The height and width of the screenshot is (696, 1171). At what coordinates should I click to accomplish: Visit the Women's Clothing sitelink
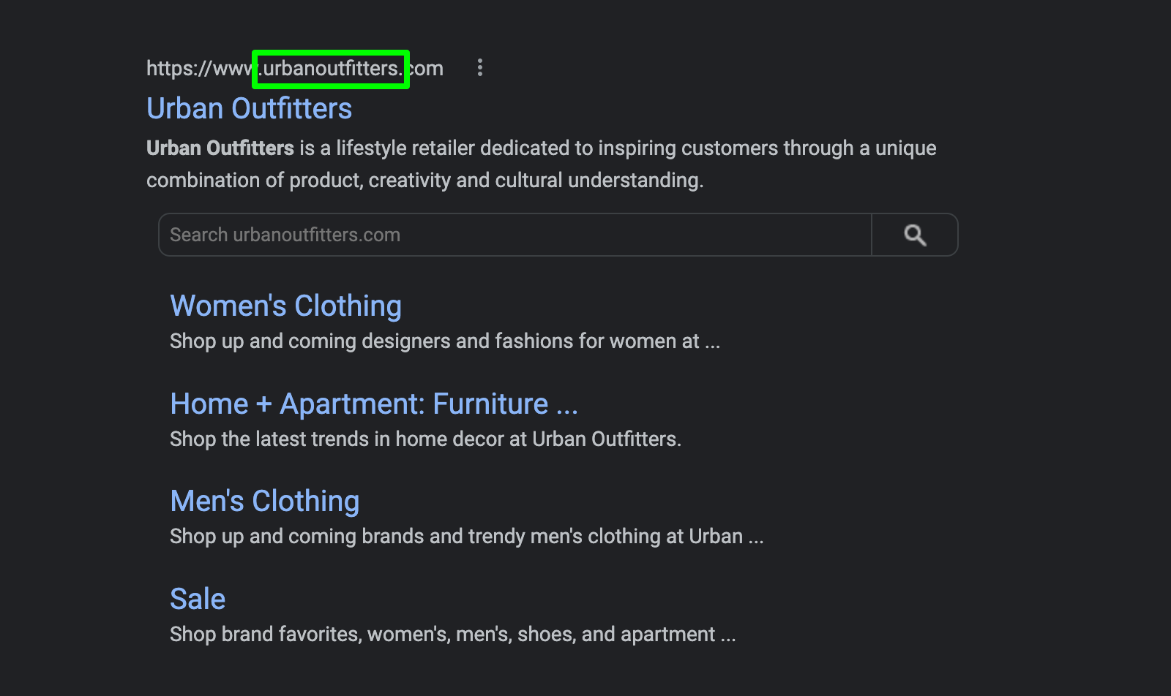(x=285, y=306)
